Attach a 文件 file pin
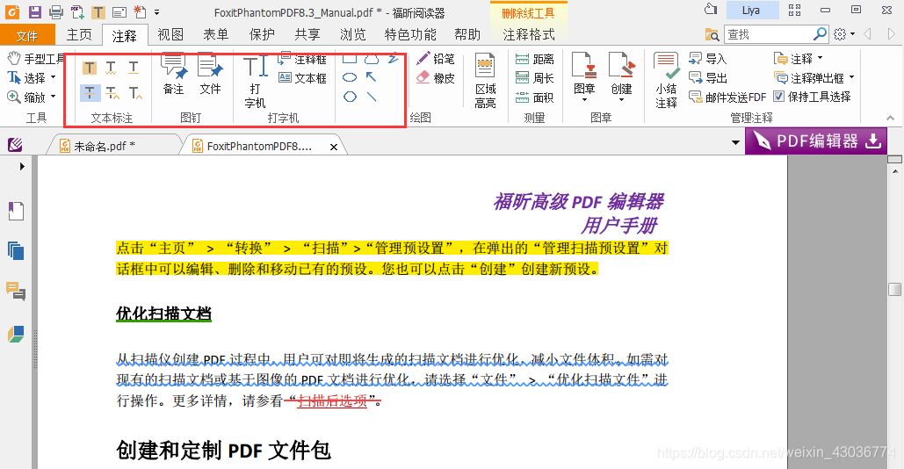This screenshot has height=469, width=904. click(x=210, y=73)
